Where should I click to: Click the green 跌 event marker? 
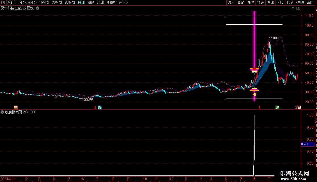pos(277,107)
